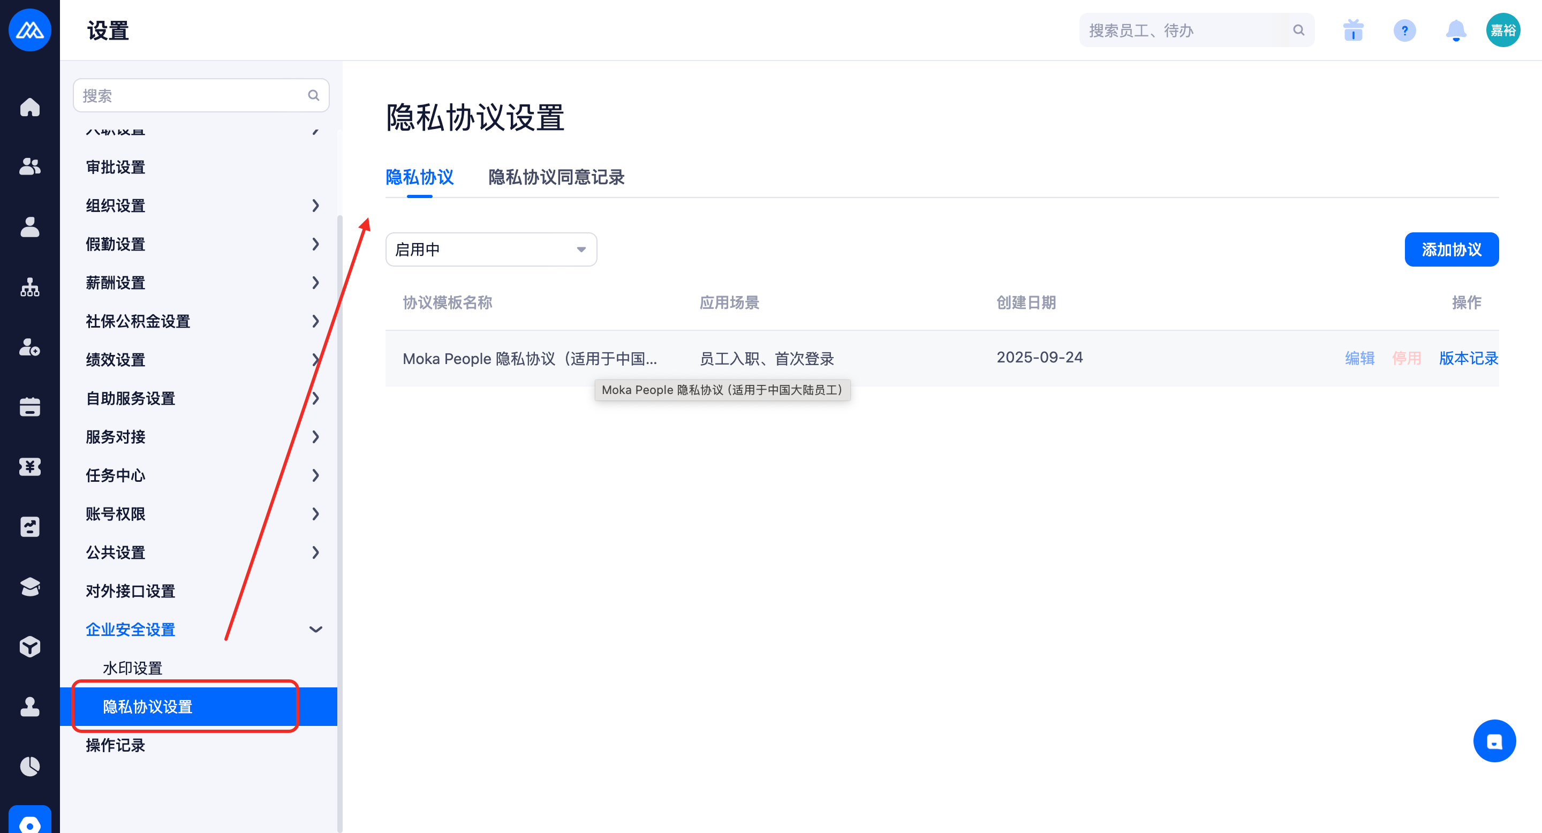
Task: Click the yen payroll icon
Action: click(30, 467)
